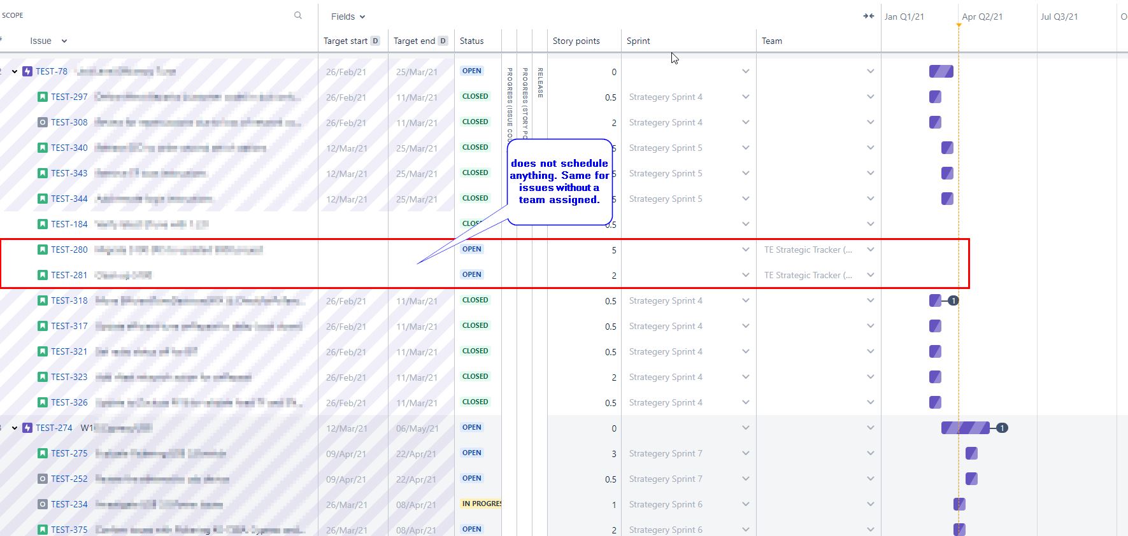
Task: Click the collapse columns arrows icon
Action: point(868,16)
